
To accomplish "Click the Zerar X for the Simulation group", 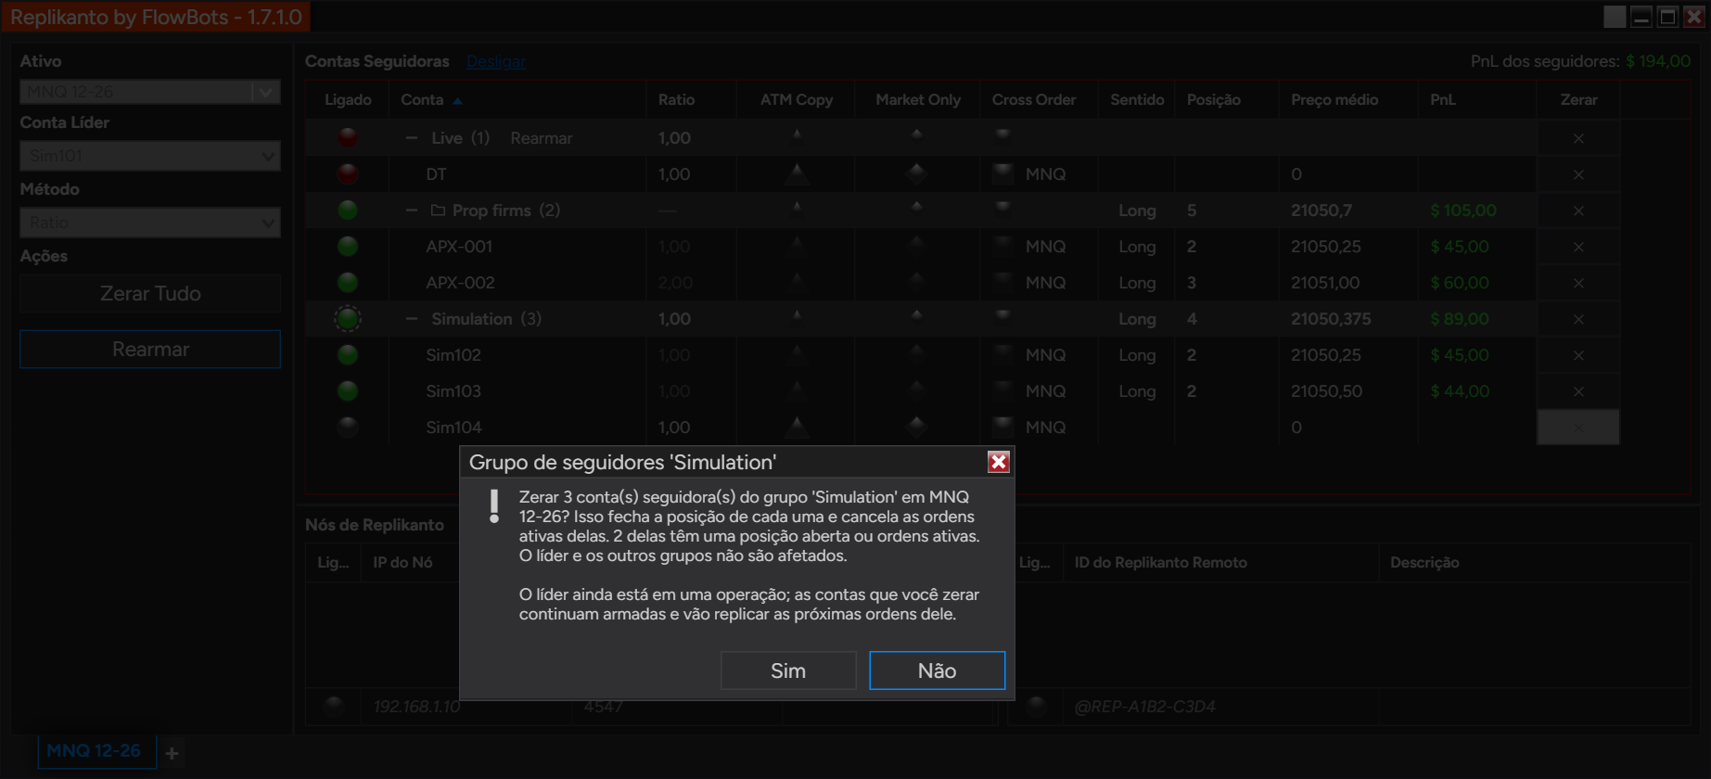I will pos(1578,319).
